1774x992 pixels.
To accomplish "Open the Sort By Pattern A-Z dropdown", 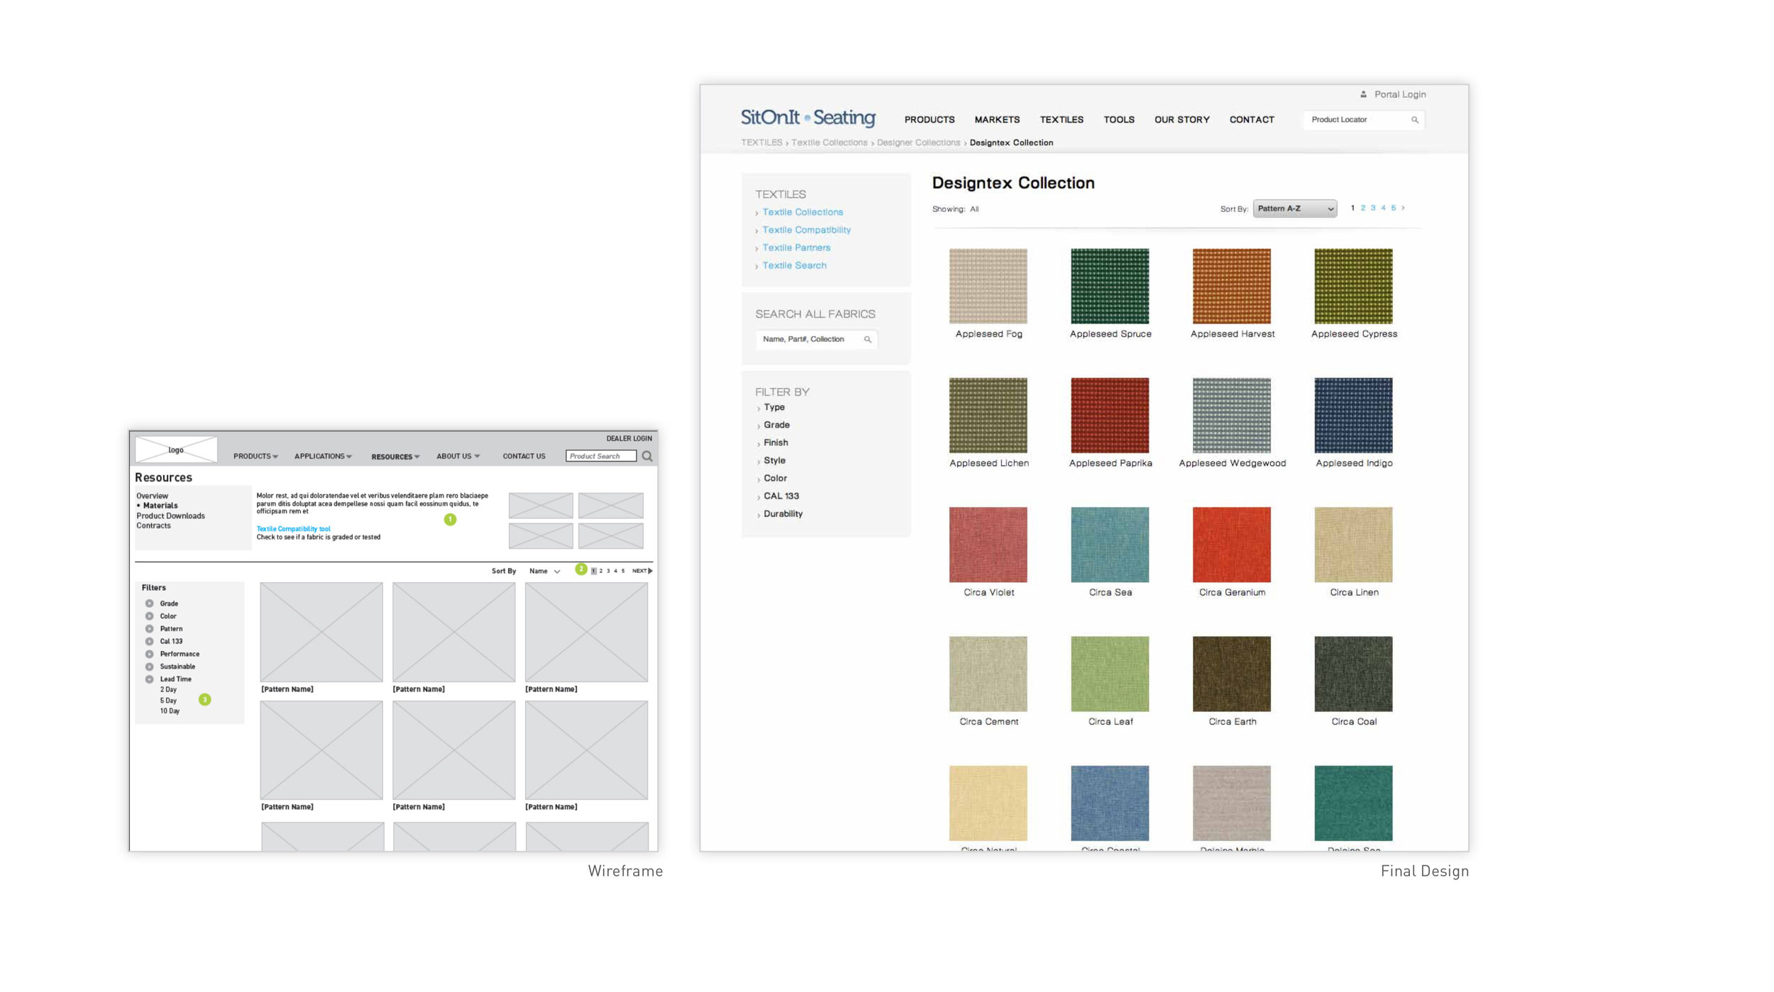I will pyautogui.click(x=1295, y=208).
